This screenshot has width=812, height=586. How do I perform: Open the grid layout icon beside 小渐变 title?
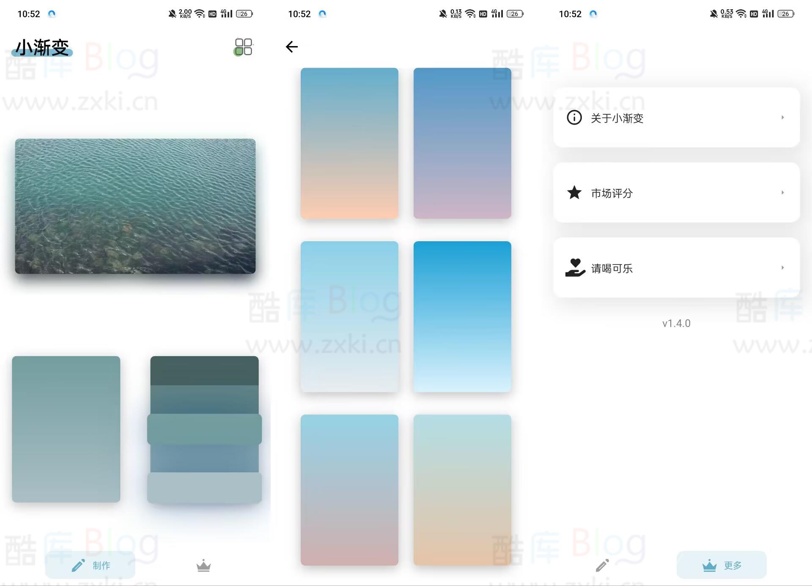pos(243,47)
